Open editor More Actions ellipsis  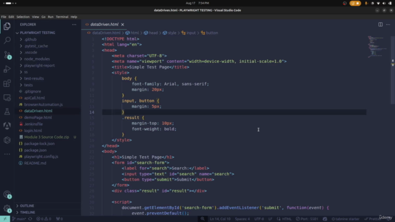point(388,25)
